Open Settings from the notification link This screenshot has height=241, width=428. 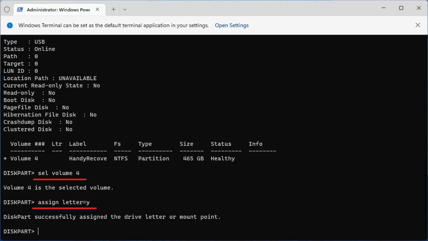[x=232, y=25]
